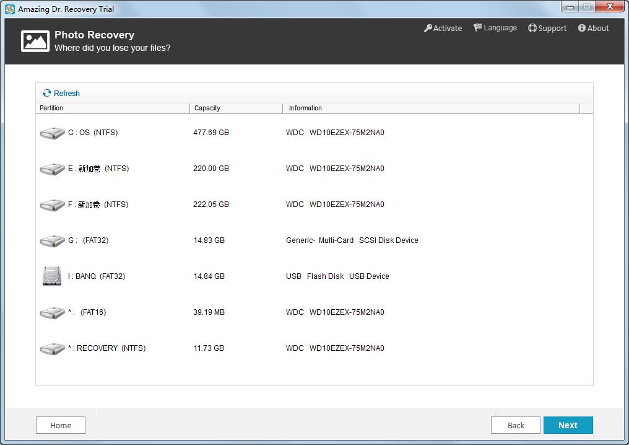
Task: Close the Amazing Dr. Recovery window
Action: tap(610, 6)
